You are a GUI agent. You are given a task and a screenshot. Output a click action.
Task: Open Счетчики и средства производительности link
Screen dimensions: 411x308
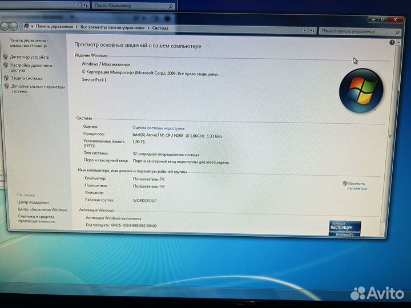[36, 219]
